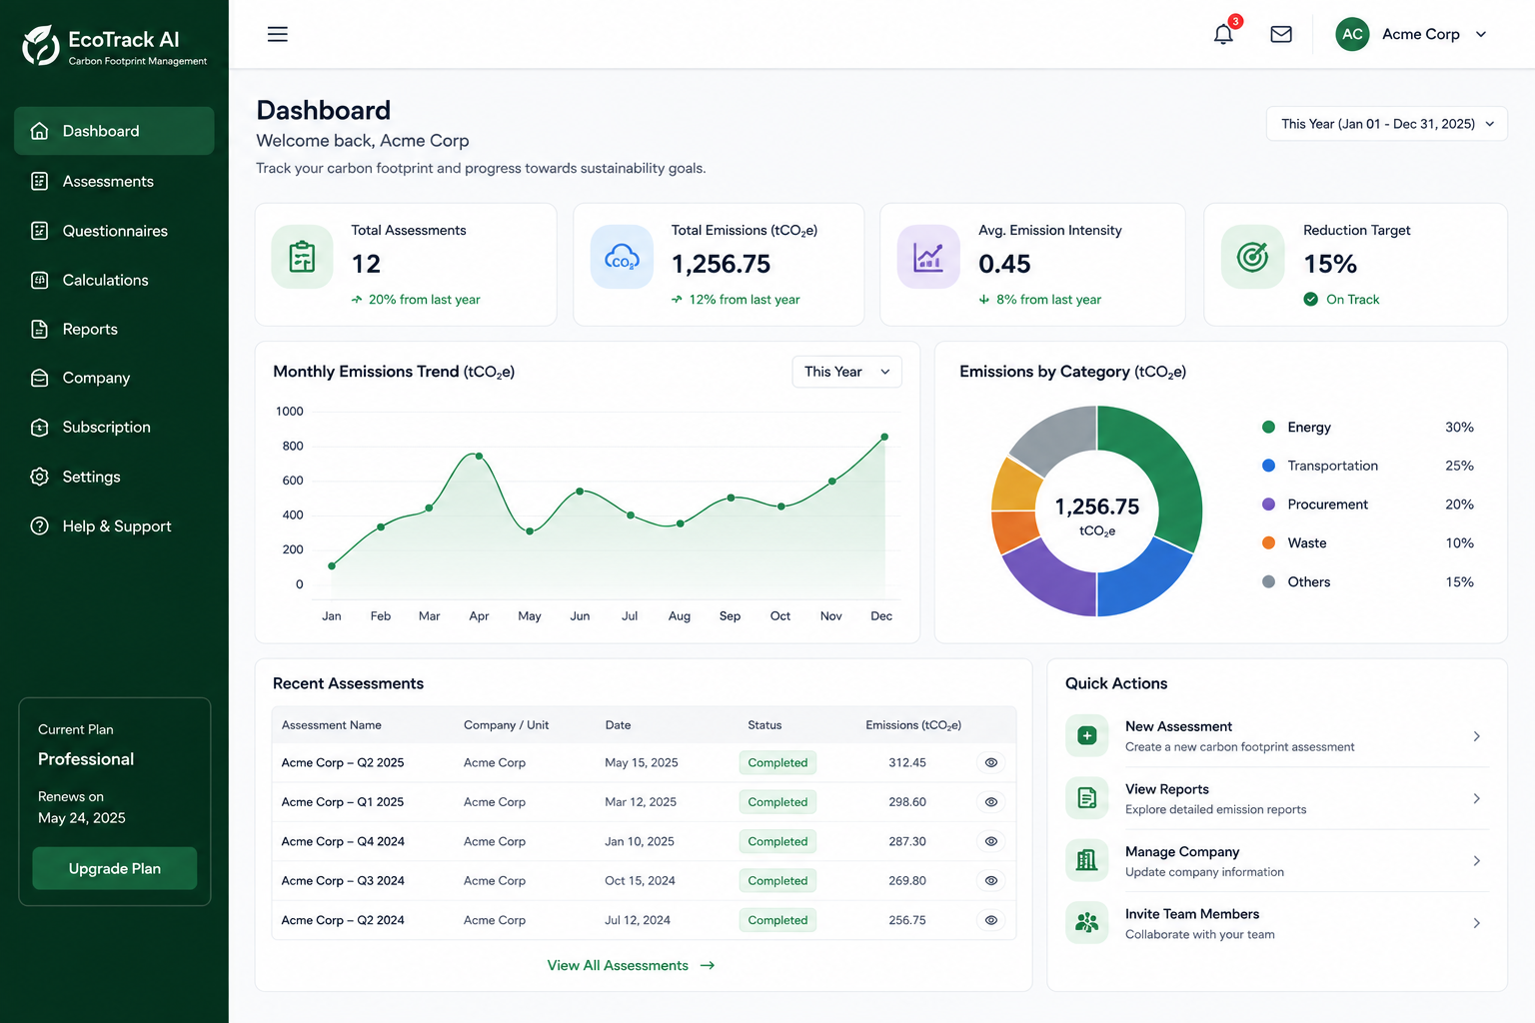Select Manage Company quick action
Viewport: 1535px width, 1023px height.
click(x=1277, y=860)
